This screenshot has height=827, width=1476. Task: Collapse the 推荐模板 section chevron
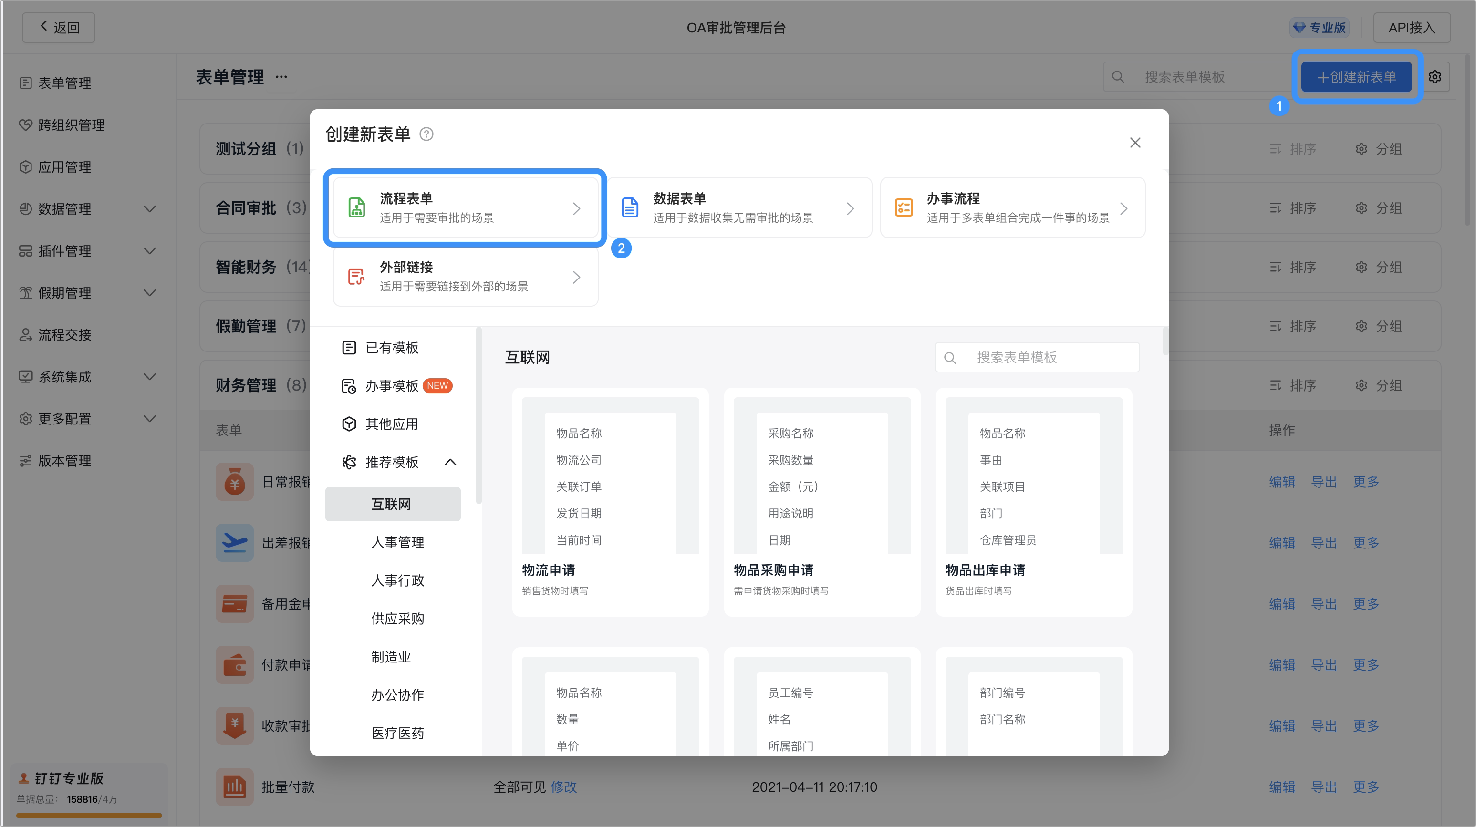point(450,462)
